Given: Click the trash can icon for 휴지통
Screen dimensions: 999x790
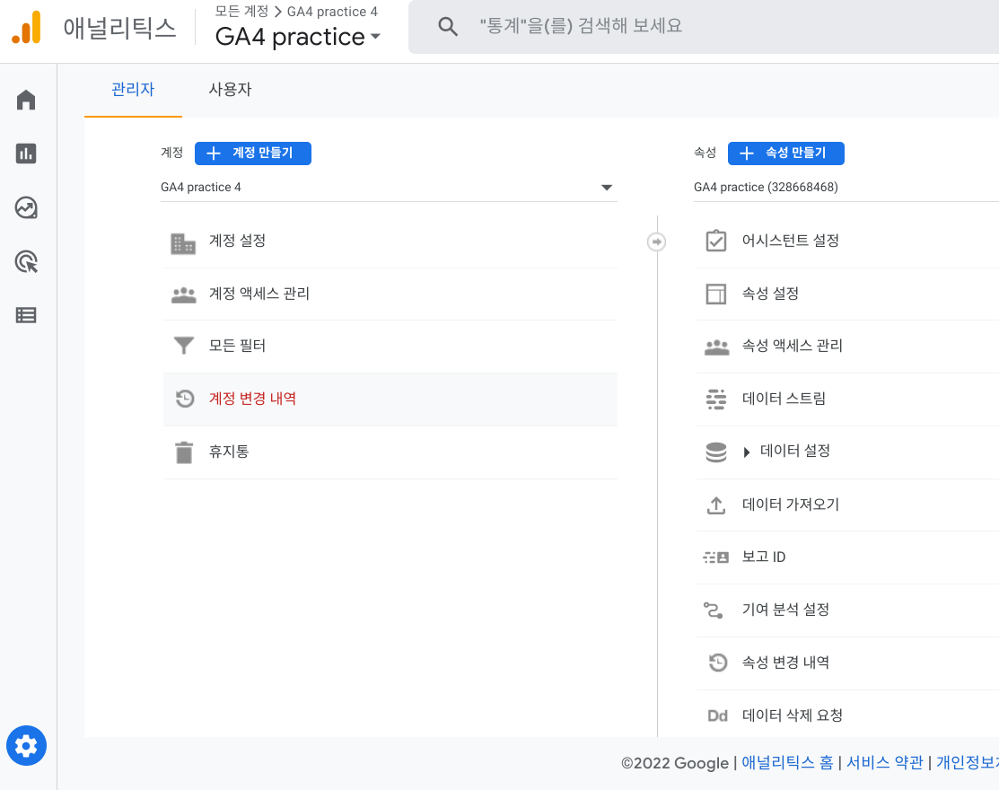Looking at the screenshot, I should 184,452.
